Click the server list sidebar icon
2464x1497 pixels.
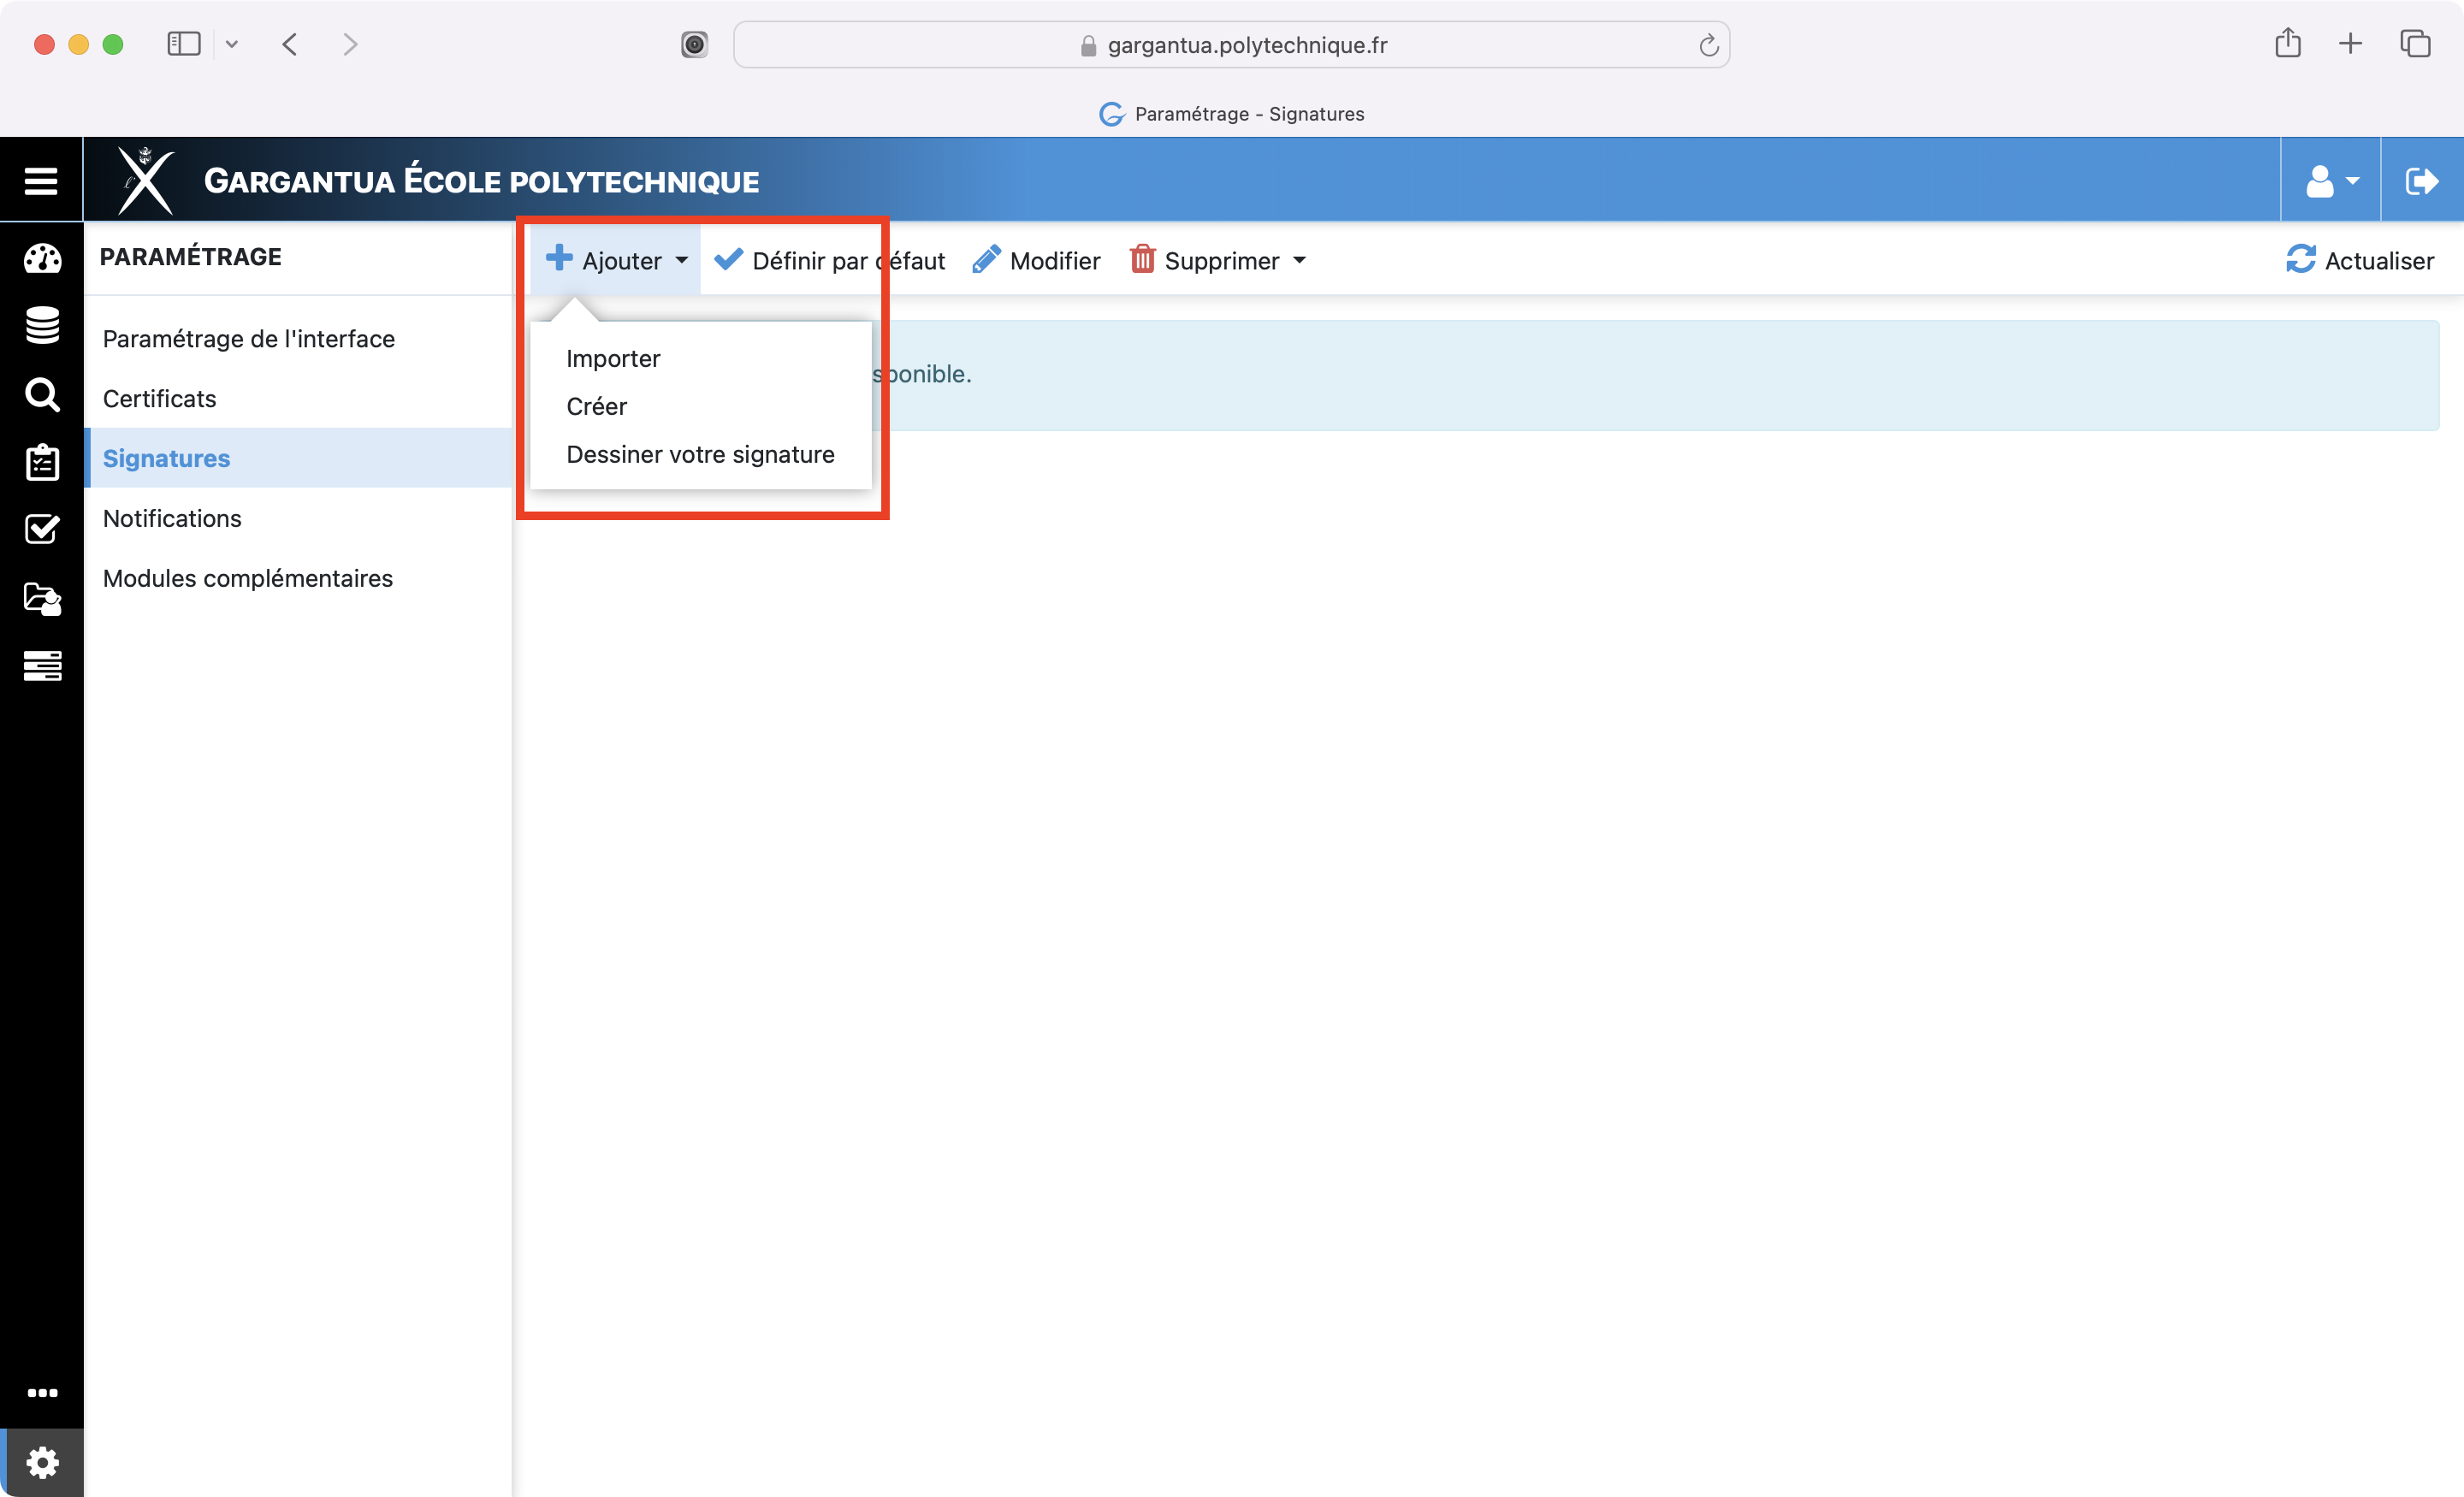coord(42,665)
